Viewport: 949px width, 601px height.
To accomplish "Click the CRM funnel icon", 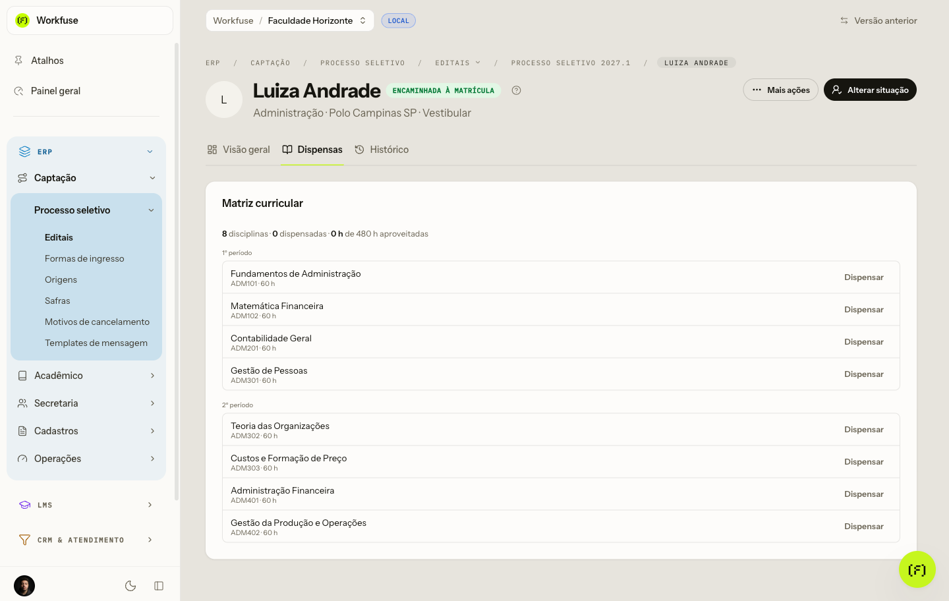I will 24,540.
